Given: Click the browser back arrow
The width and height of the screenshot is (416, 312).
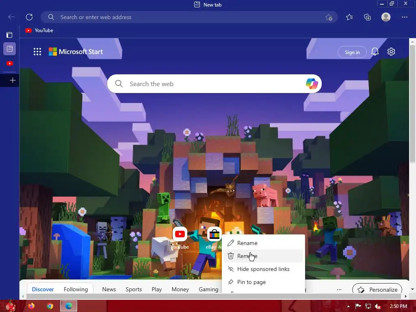Looking at the screenshot, I should (x=11, y=17).
